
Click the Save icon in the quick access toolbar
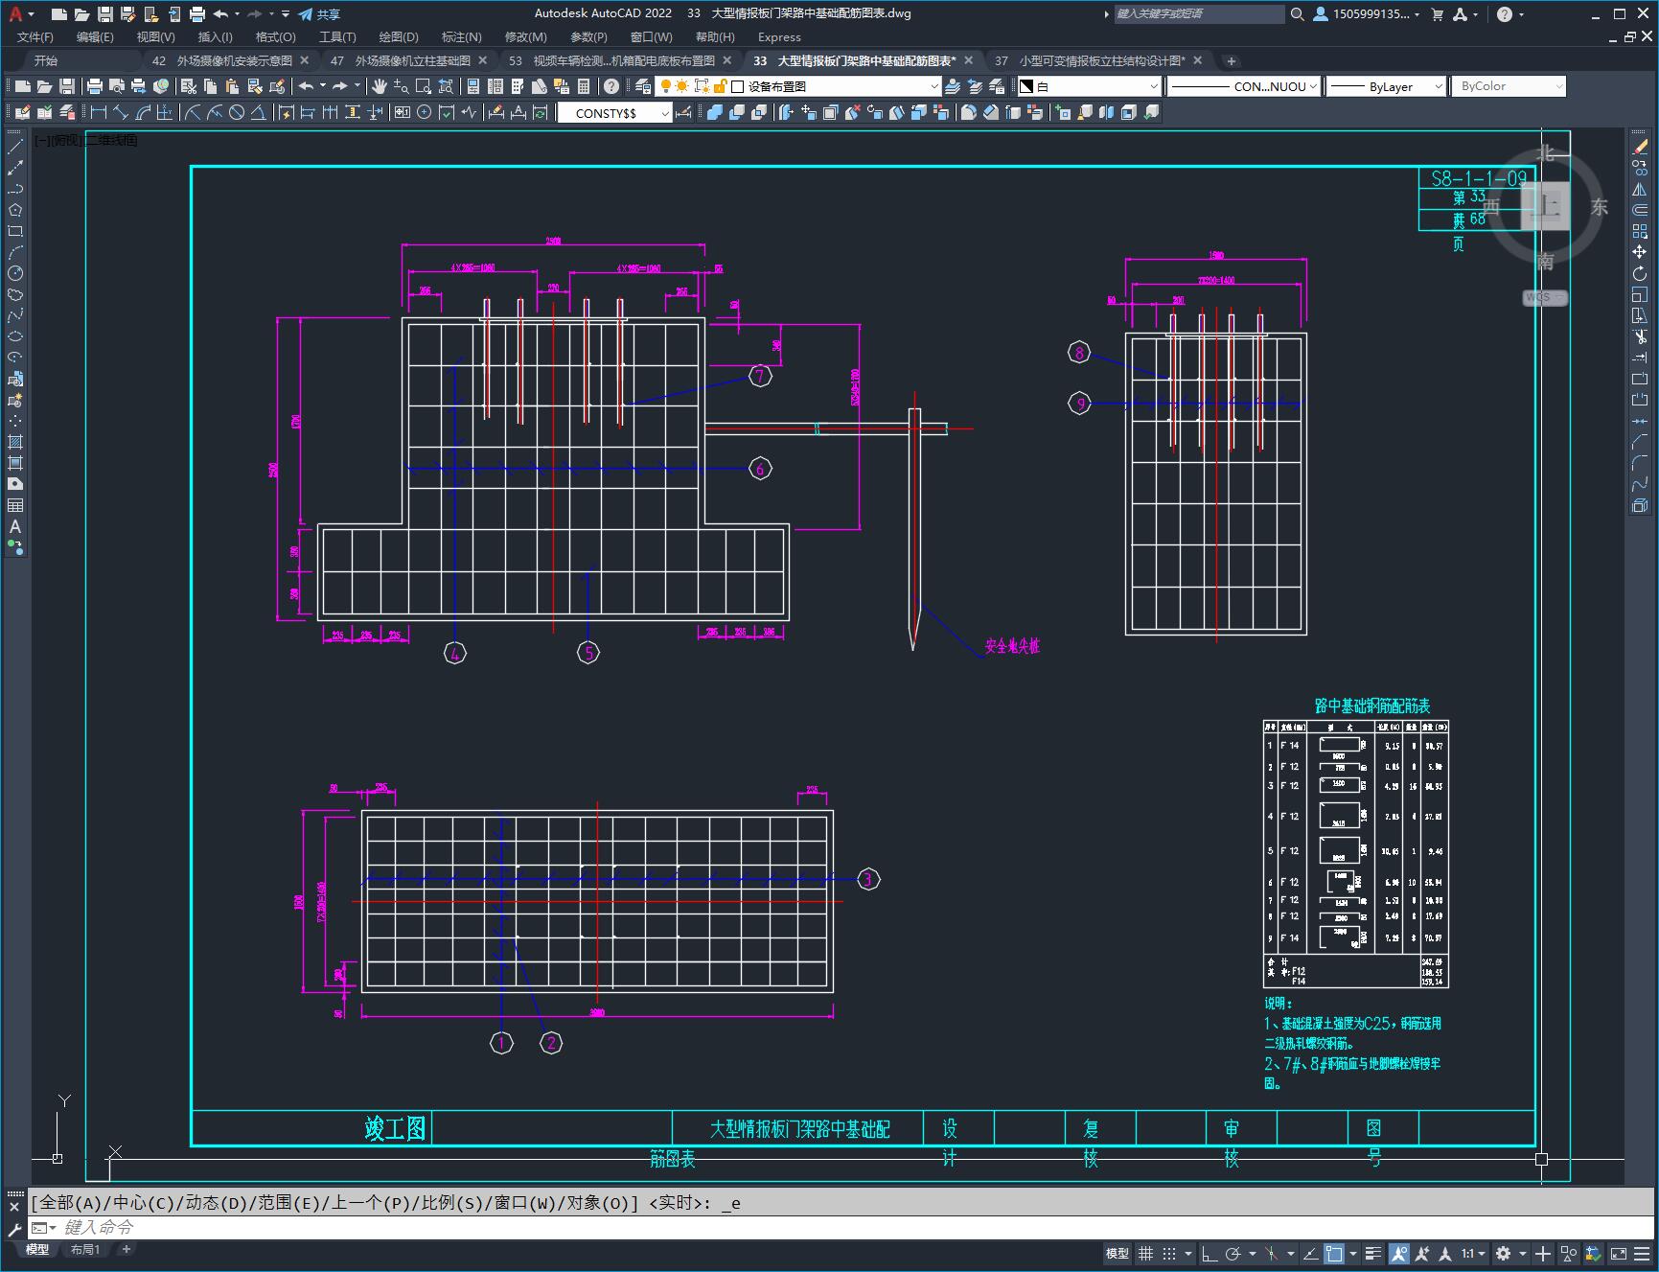click(105, 14)
